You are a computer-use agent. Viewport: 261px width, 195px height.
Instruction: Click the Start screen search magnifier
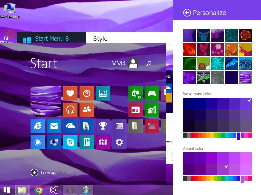(x=149, y=63)
